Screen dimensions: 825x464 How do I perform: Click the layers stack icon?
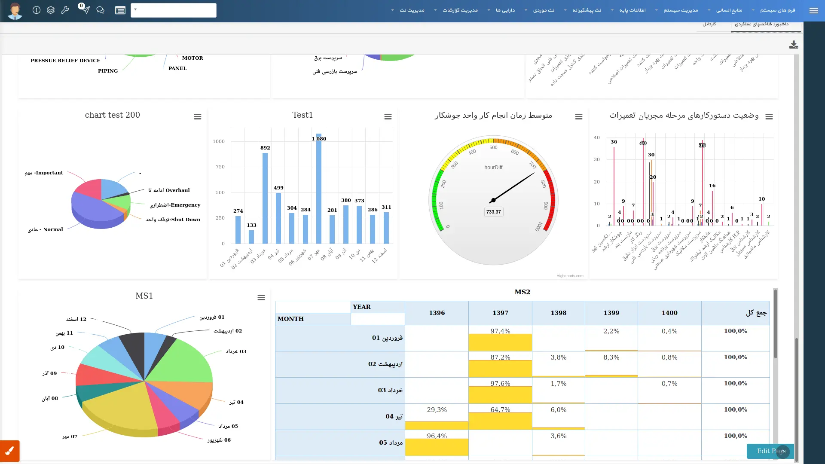point(51,10)
